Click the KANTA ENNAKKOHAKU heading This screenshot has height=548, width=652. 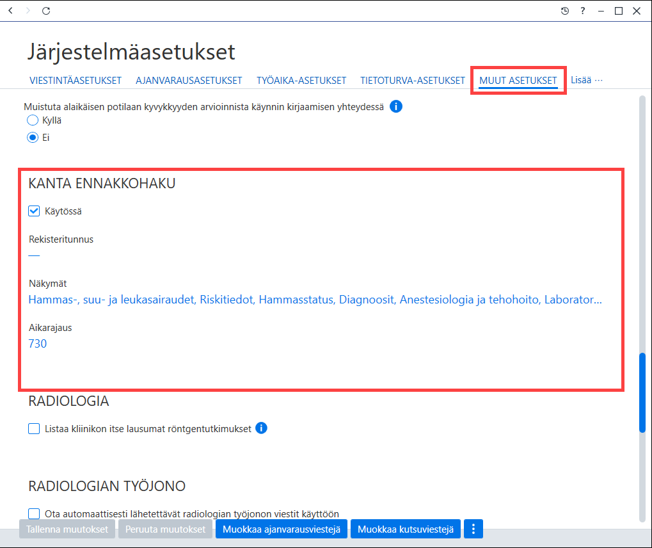pos(102,183)
